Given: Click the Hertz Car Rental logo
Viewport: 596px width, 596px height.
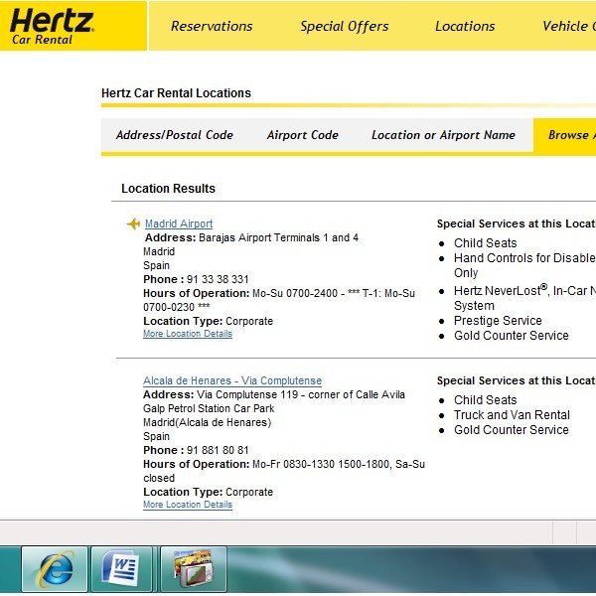Looking at the screenshot, I should pos(53,26).
